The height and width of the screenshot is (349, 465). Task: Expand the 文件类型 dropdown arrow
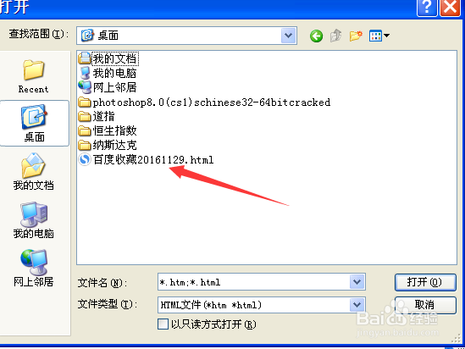tap(357, 304)
